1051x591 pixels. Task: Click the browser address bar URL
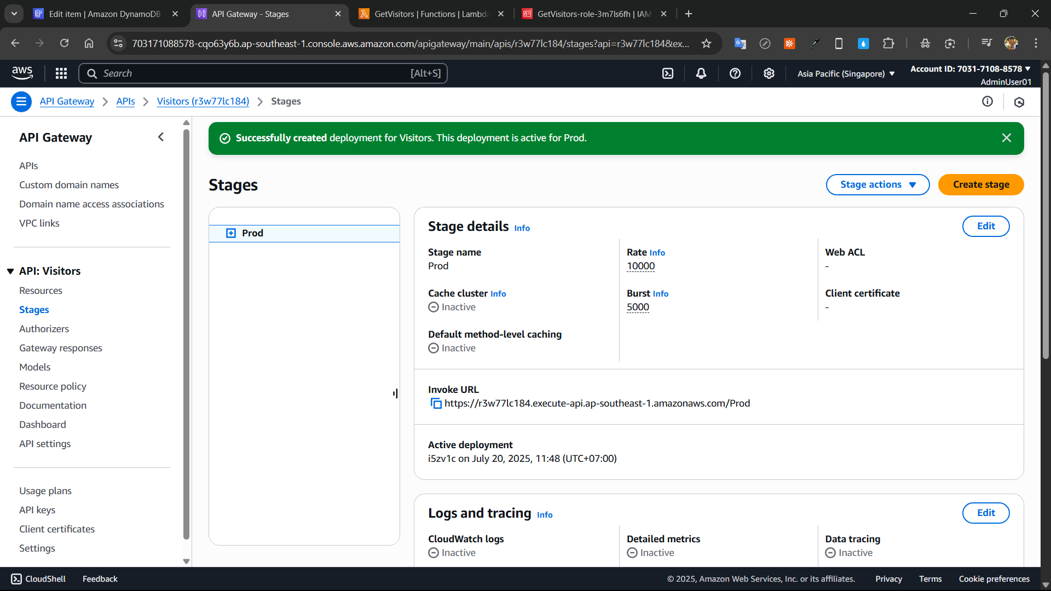(411, 43)
